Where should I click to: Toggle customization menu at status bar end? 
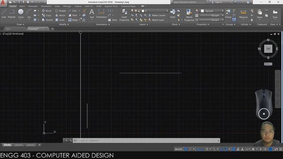(281, 149)
